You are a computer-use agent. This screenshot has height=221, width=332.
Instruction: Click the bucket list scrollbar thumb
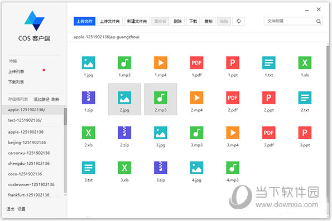coord(65,116)
